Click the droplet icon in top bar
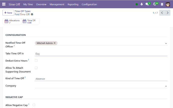Screen dimensions: 173x108 pos(142,4)
